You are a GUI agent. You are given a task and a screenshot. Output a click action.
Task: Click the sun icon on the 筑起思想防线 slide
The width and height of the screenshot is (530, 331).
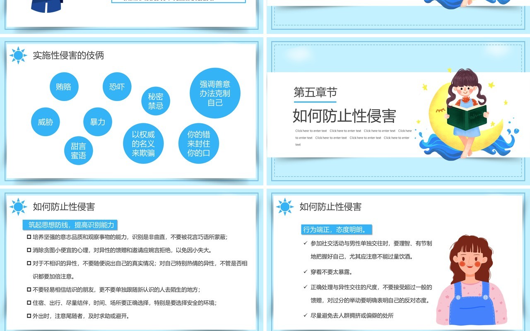click(18, 207)
